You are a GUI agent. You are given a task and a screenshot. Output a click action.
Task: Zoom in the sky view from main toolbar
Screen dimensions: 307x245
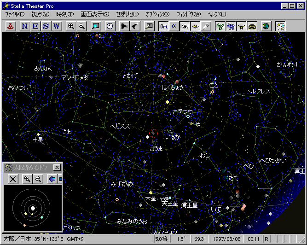point(71,26)
